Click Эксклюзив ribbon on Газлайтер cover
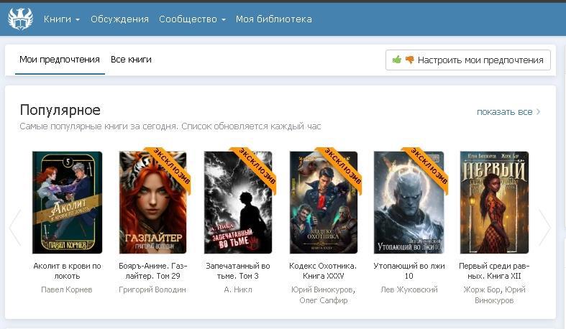This screenshot has height=329, width=566. point(171,166)
